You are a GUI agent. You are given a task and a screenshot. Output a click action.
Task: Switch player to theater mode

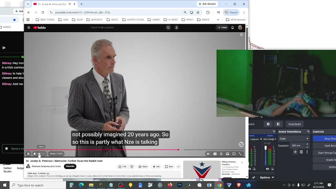click(x=228, y=154)
